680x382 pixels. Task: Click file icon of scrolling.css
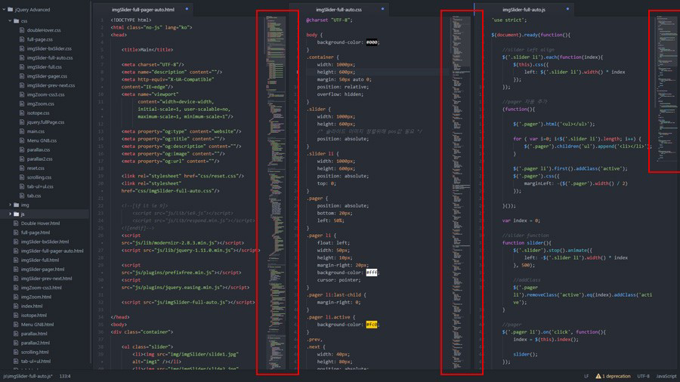(22, 177)
